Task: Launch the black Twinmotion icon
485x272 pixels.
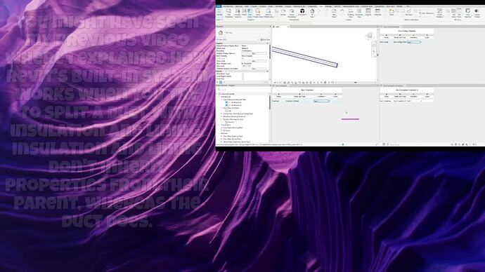Action: [302, 13]
